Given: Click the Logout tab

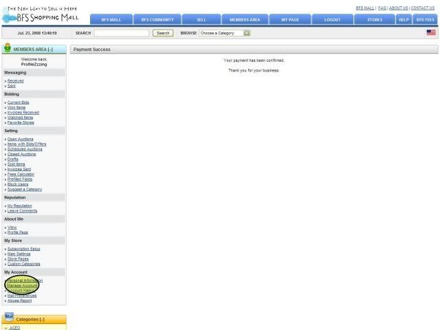Looking at the screenshot, I should click(x=332, y=20).
